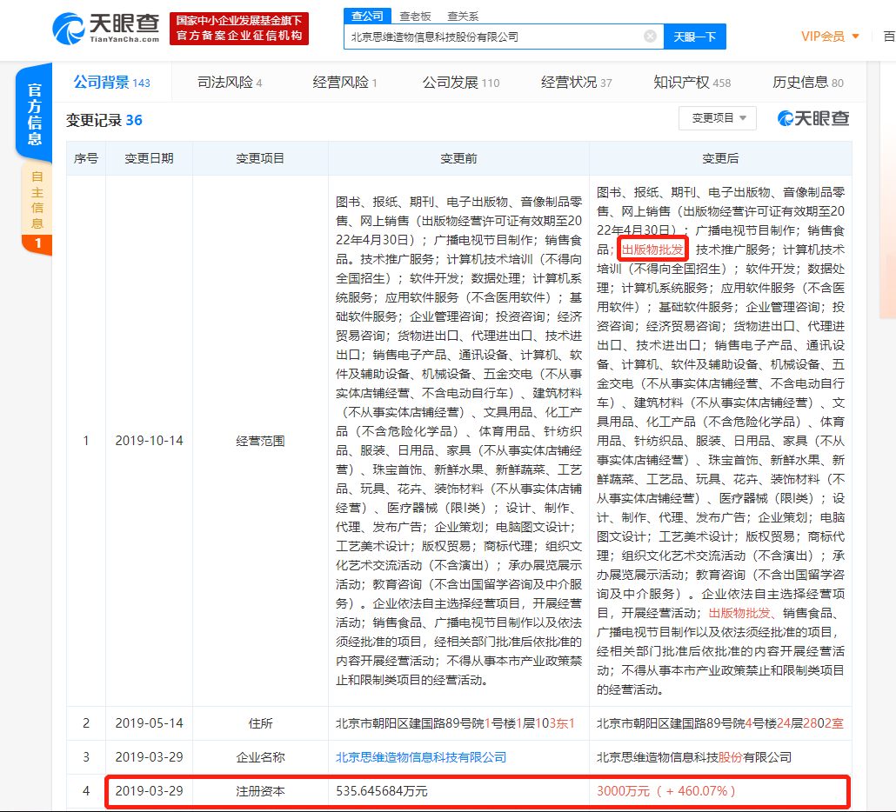This screenshot has width=896, height=812.
Task: Expand the VIP会员 dropdown menu
Action: (x=823, y=36)
